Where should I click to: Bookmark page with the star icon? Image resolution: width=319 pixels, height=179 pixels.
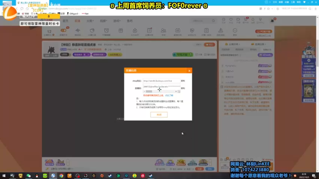click(268, 9)
